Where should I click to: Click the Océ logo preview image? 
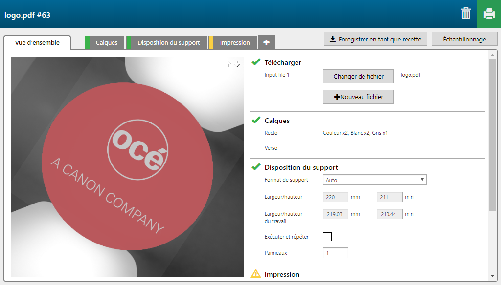[x=127, y=167]
